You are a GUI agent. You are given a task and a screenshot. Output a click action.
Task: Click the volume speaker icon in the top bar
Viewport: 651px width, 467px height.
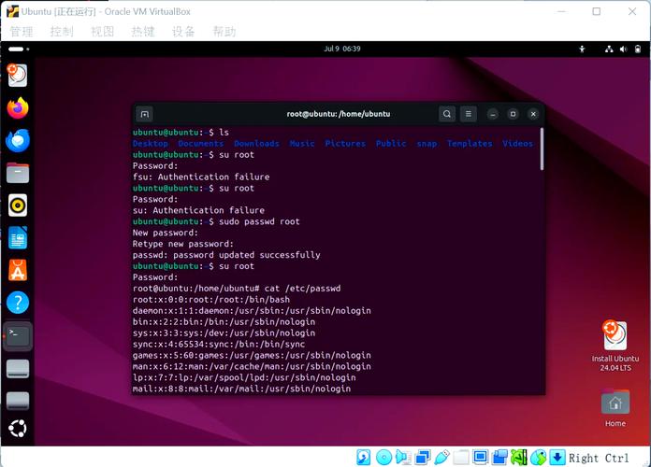pyautogui.click(x=624, y=49)
